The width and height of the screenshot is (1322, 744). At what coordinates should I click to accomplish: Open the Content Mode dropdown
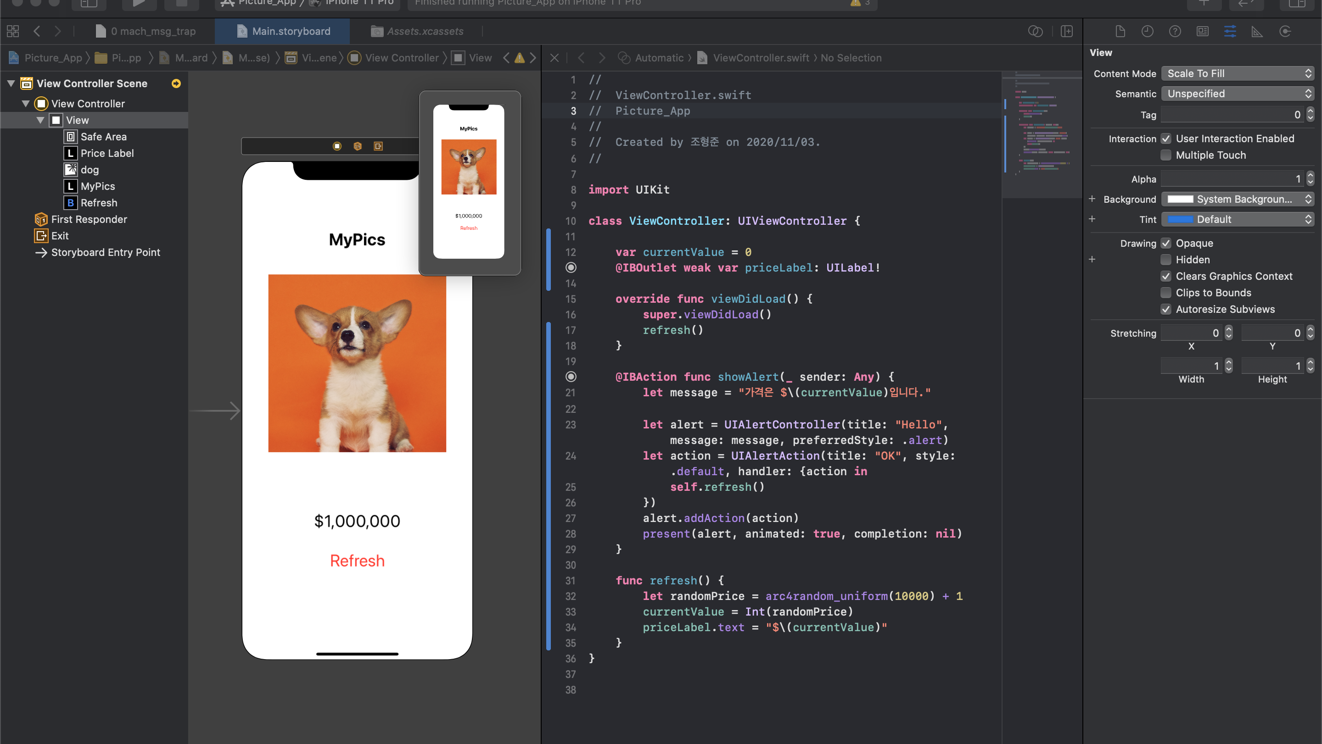coord(1238,73)
